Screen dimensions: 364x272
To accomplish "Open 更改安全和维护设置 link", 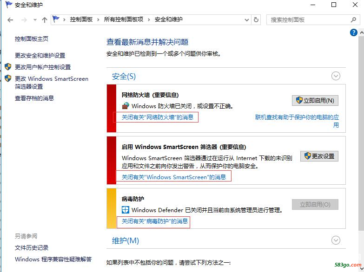I will tap(40, 55).
